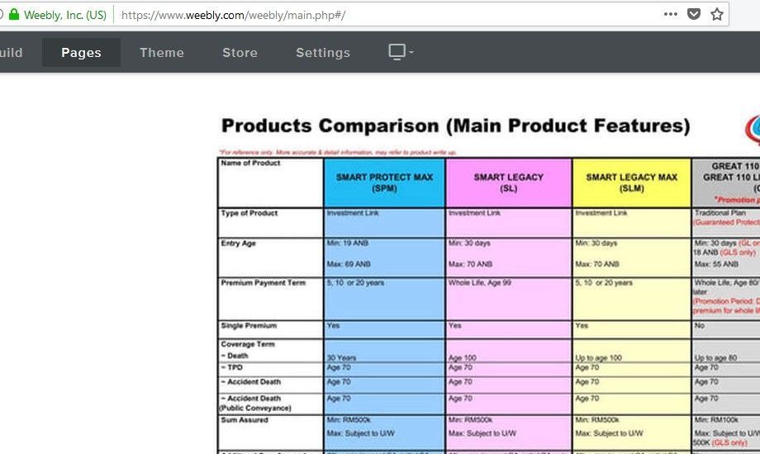Click the Products Comparison heading
Screen dimensions: 760x454
455,126
